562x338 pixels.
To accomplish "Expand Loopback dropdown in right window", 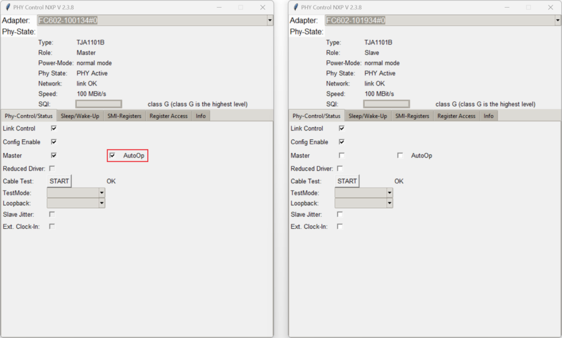I will [390, 203].
